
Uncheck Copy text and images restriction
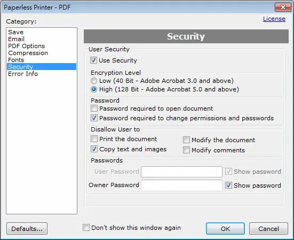(94, 149)
